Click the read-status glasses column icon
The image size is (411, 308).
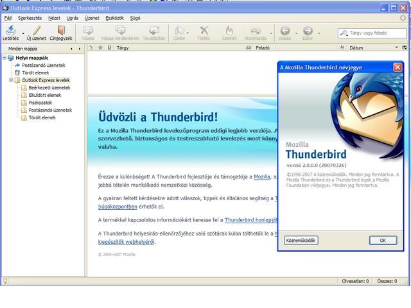click(249, 47)
